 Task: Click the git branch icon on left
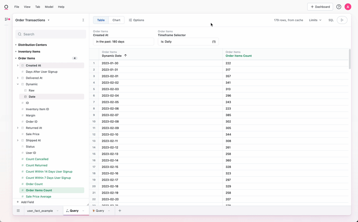click(7, 19)
